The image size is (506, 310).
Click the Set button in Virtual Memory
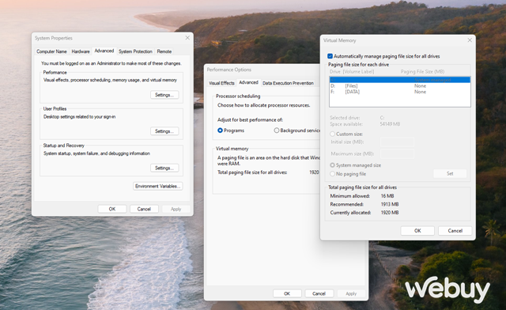(x=450, y=173)
